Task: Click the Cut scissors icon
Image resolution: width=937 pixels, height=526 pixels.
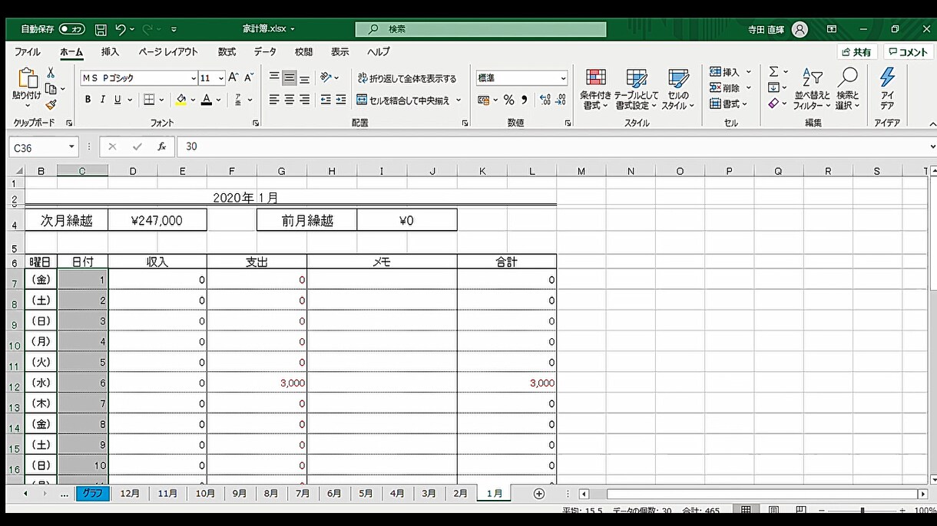Action: point(51,72)
